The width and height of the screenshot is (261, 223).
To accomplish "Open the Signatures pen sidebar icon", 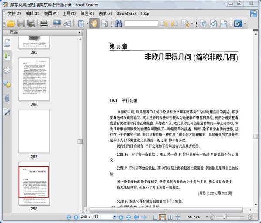I will pyautogui.click(x=7, y=112).
